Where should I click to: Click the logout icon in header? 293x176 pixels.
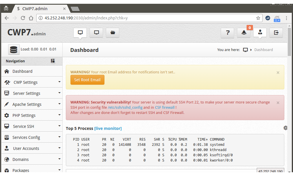(x=276, y=33)
